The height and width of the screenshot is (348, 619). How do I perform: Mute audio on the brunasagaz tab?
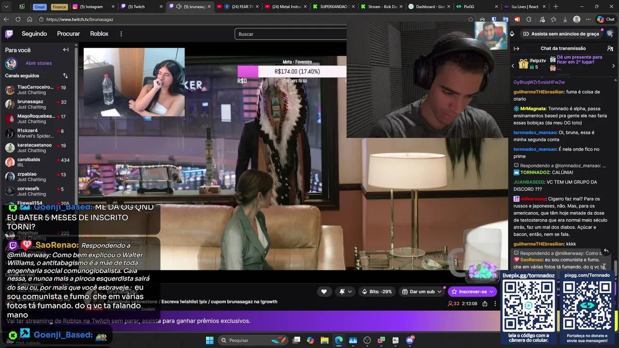[x=178, y=7]
